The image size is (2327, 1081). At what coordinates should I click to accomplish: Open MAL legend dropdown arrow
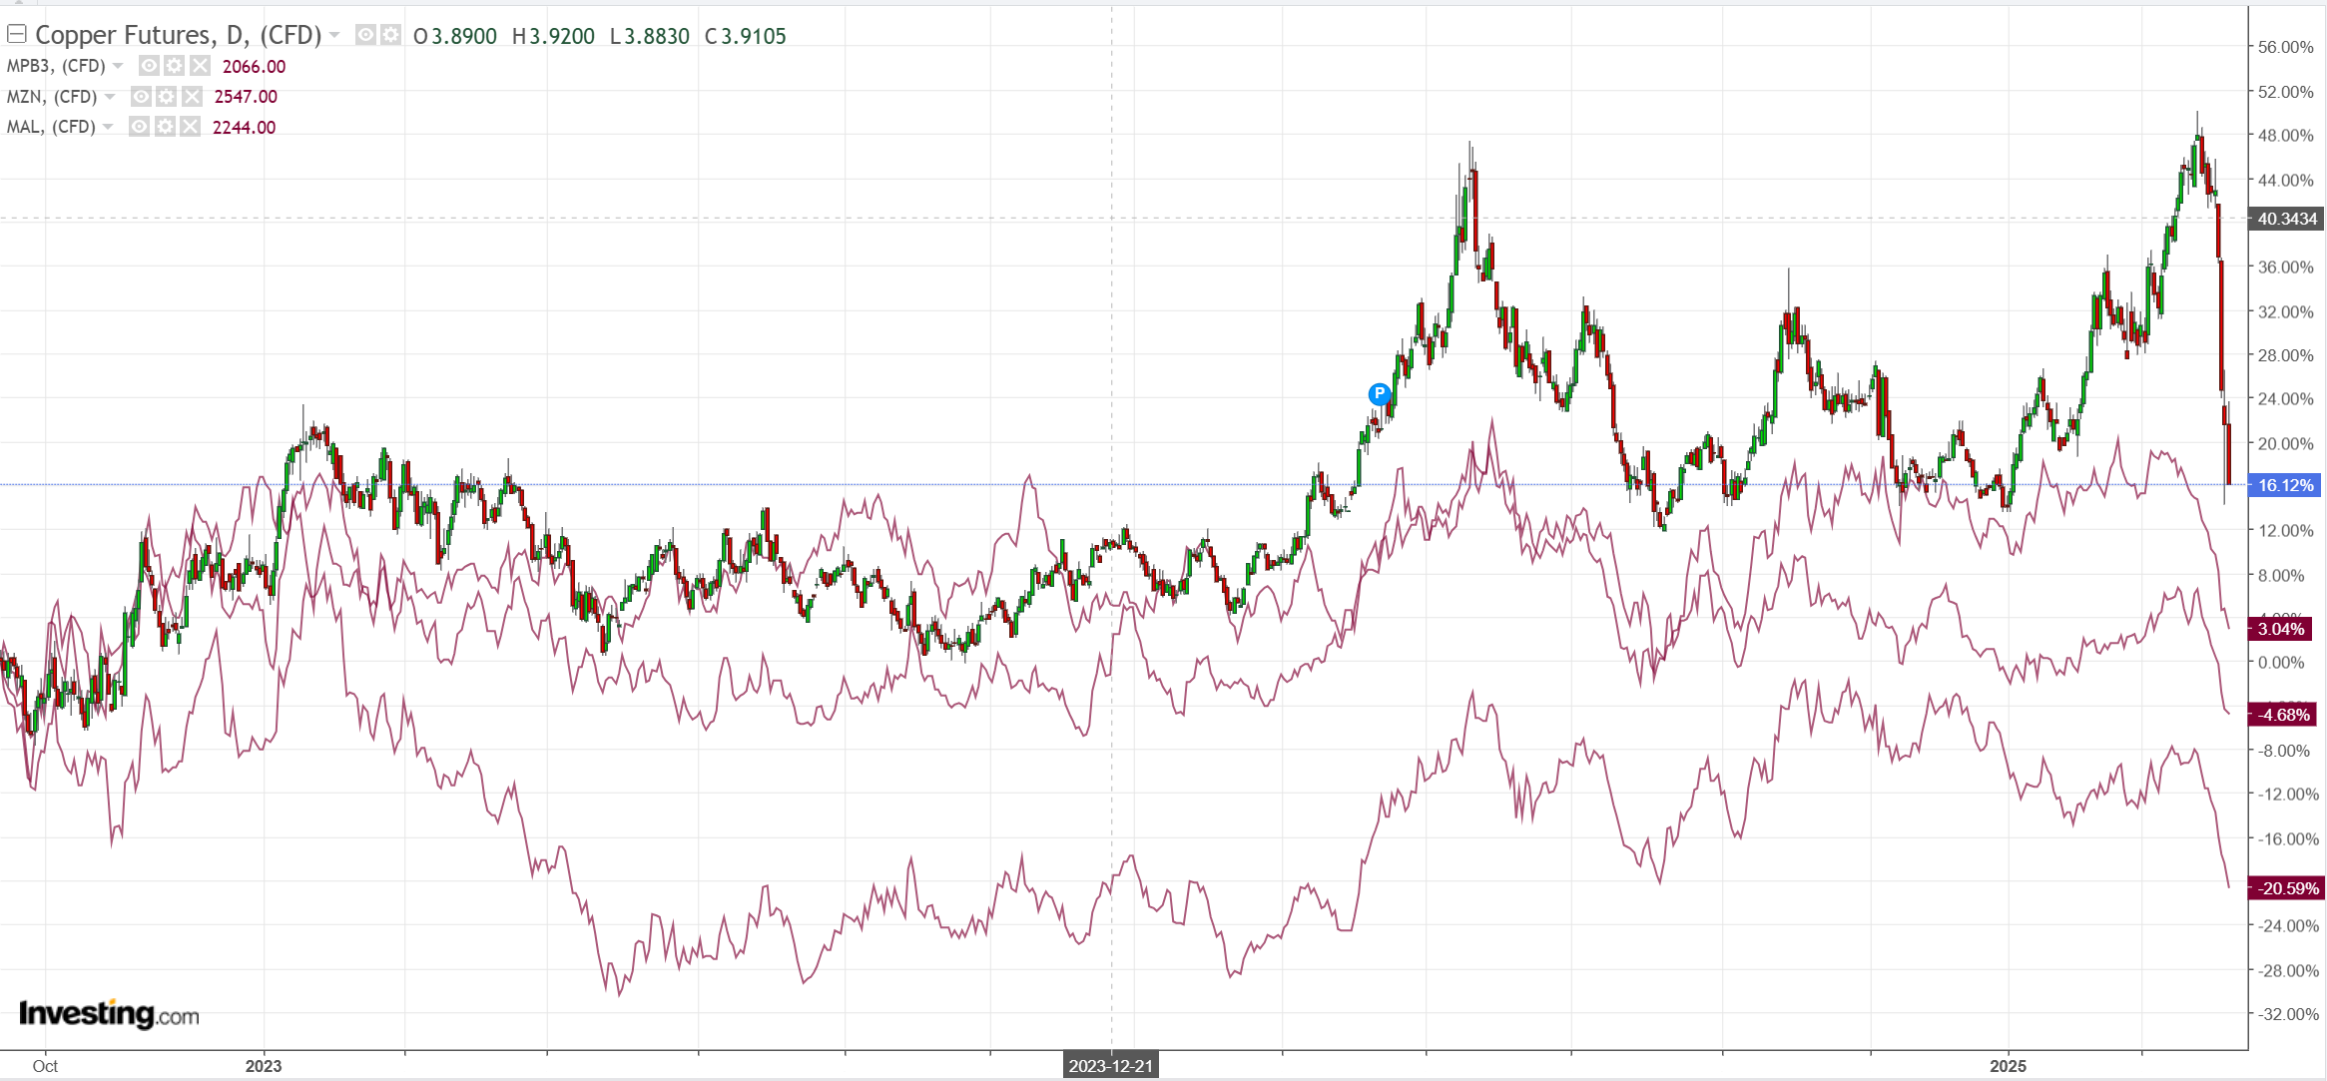(x=108, y=127)
